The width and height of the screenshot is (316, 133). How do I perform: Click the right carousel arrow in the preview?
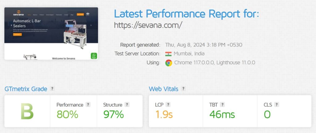point(91,25)
